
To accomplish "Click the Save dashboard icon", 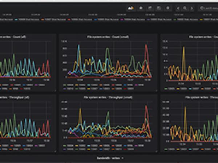I will [159, 8].
